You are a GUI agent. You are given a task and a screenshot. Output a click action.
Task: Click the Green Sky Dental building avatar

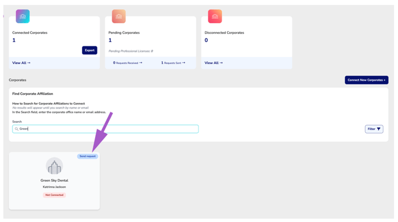coord(54,166)
